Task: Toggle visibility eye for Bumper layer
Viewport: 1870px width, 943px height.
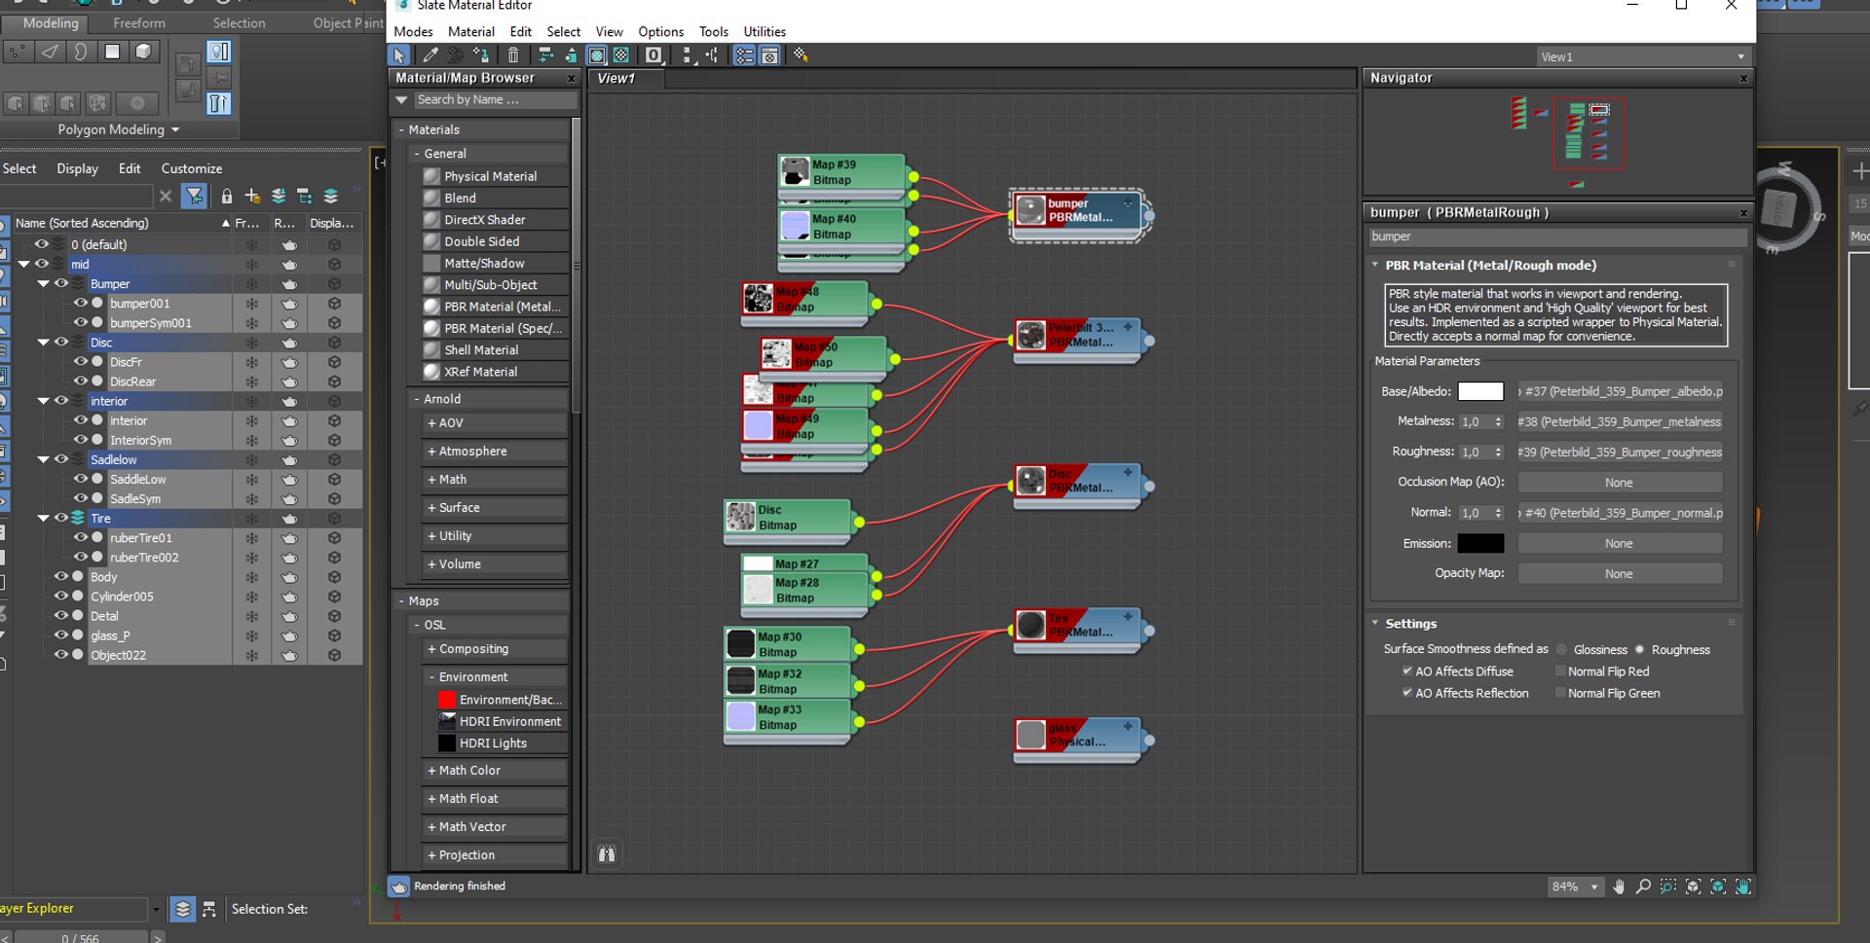Action: tap(61, 284)
